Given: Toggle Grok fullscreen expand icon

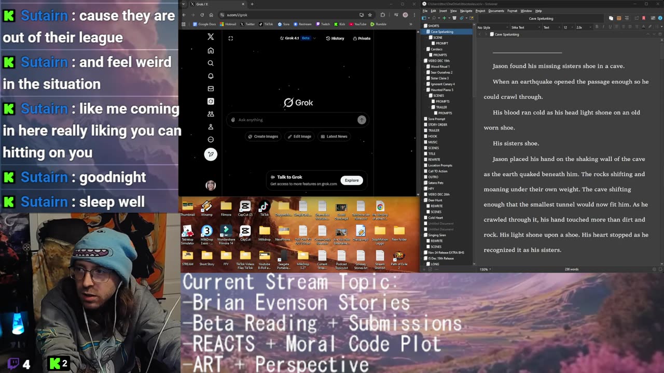Looking at the screenshot, I should pos(231,38).
